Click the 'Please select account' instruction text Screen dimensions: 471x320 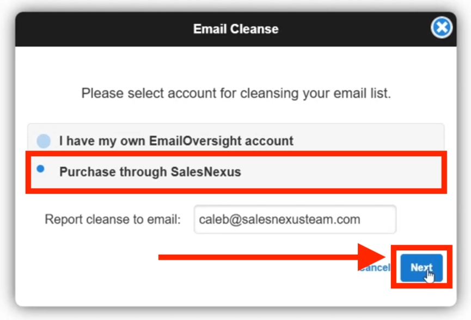(x=236, y=94)
